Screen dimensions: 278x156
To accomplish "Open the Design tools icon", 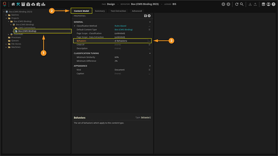I will pyautogui.click(x=18, y=4).
